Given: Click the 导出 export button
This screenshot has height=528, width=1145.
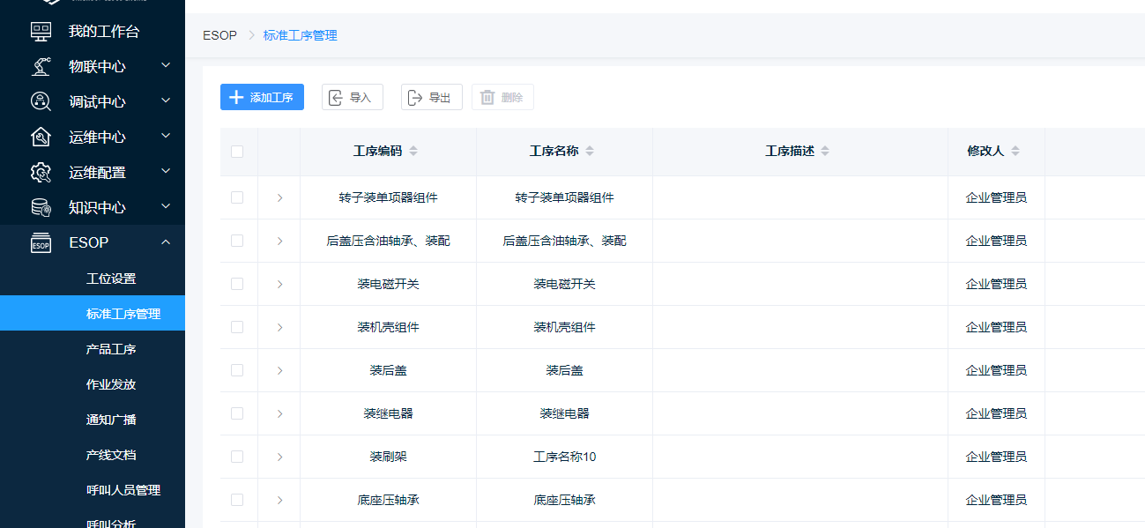Looking at the screenshot, I should pyautogui.click(x=431, y=97).
